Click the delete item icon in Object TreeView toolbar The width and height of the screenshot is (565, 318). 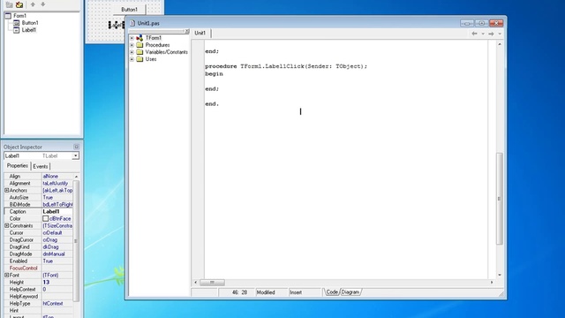19,4
